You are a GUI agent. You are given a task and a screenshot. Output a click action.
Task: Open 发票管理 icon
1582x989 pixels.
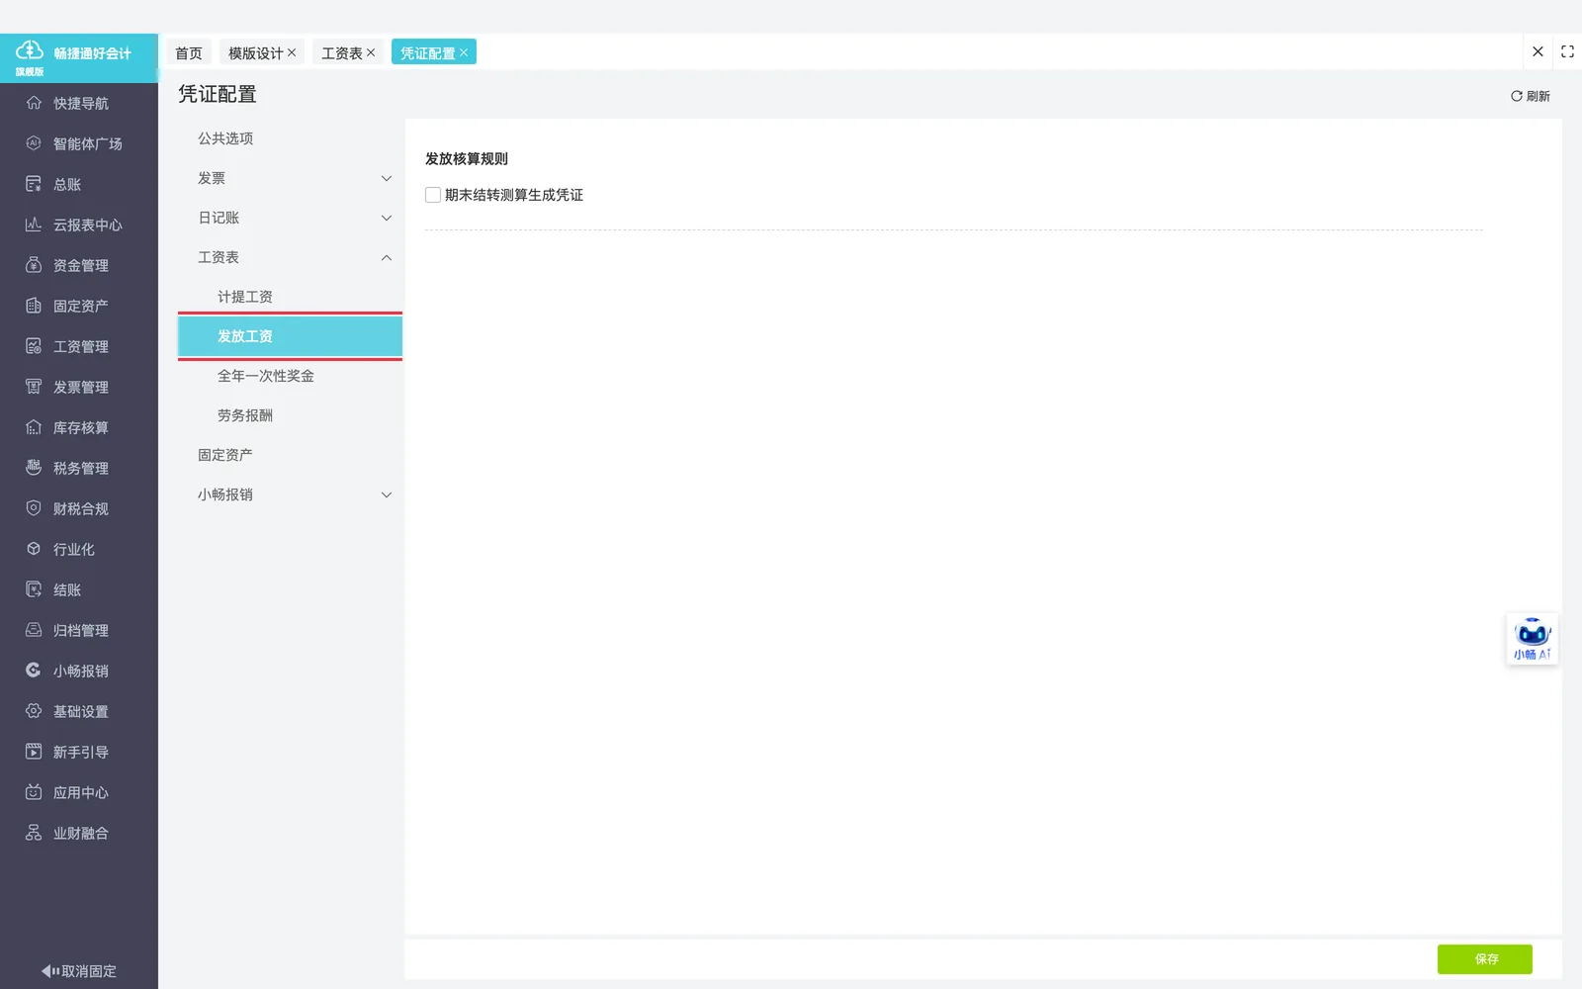34,387
